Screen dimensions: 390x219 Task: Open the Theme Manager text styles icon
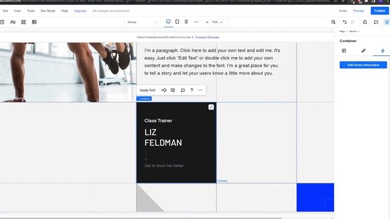pyautogui.click(x=13, y=22)
